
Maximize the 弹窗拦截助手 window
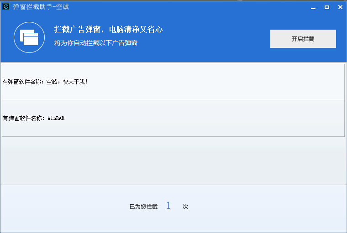click(x=326, y=7)
